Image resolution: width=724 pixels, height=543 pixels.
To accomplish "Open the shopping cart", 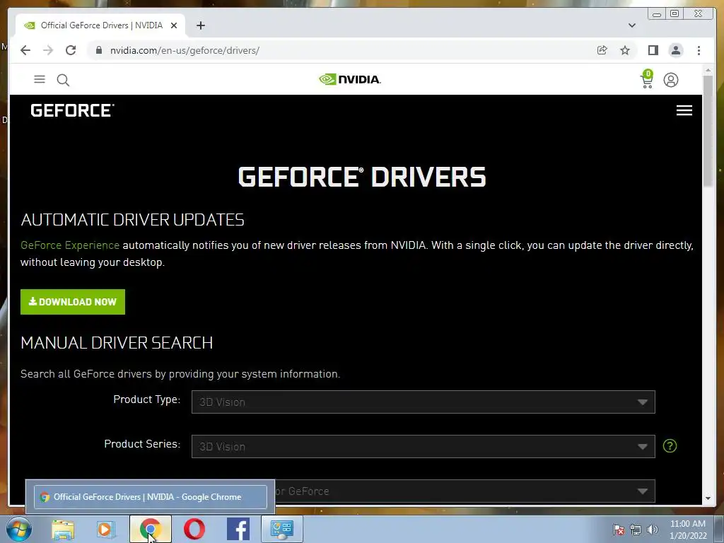I will pos(647,79).
